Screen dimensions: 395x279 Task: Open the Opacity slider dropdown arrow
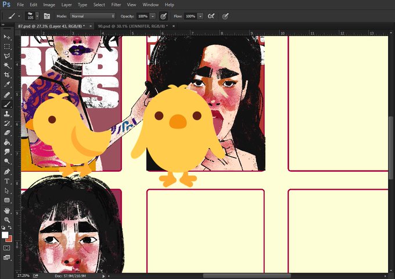[x=153, y=16]
